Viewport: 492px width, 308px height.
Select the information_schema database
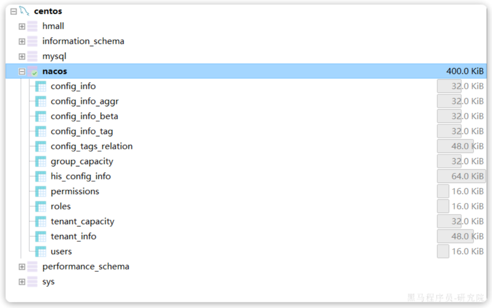tap(83, 41)
